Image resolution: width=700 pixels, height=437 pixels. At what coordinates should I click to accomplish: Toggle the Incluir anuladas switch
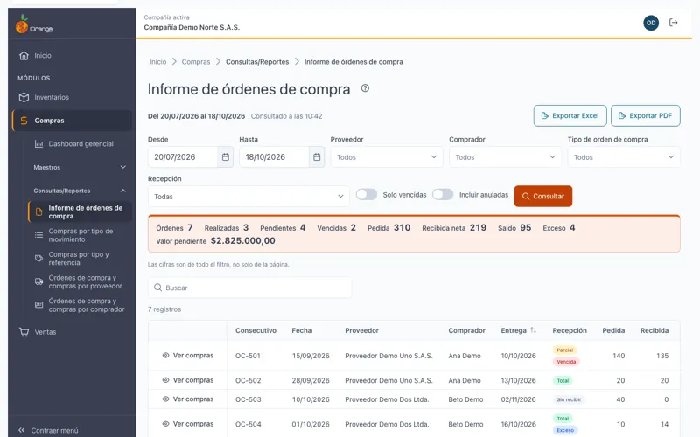(443, 194)
